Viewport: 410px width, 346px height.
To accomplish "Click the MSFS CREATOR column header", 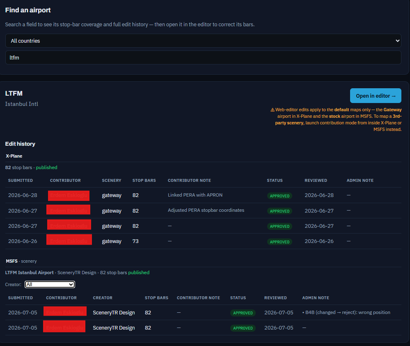I will coord(103,298).
